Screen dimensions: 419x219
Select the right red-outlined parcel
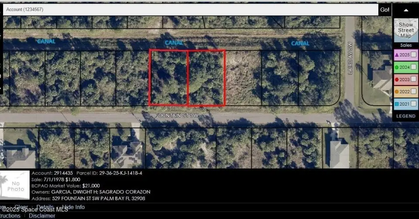point(206,78)
